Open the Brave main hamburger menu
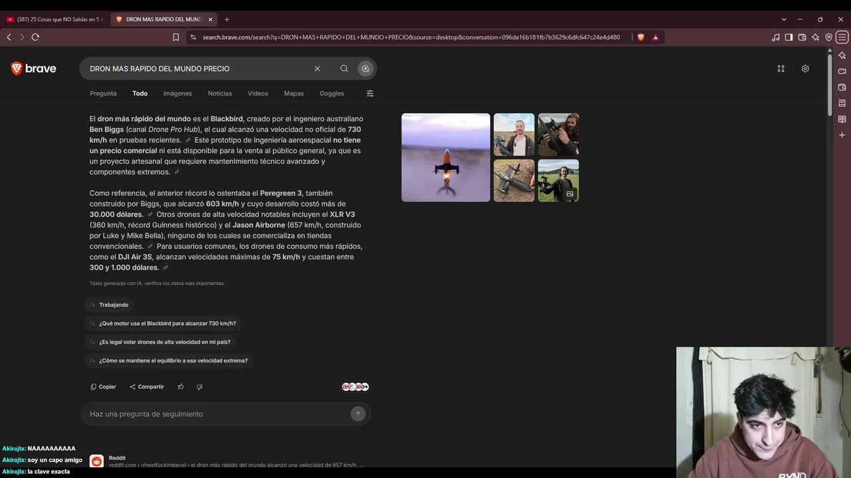Screen dimensions: 851x478 [842, 37]
